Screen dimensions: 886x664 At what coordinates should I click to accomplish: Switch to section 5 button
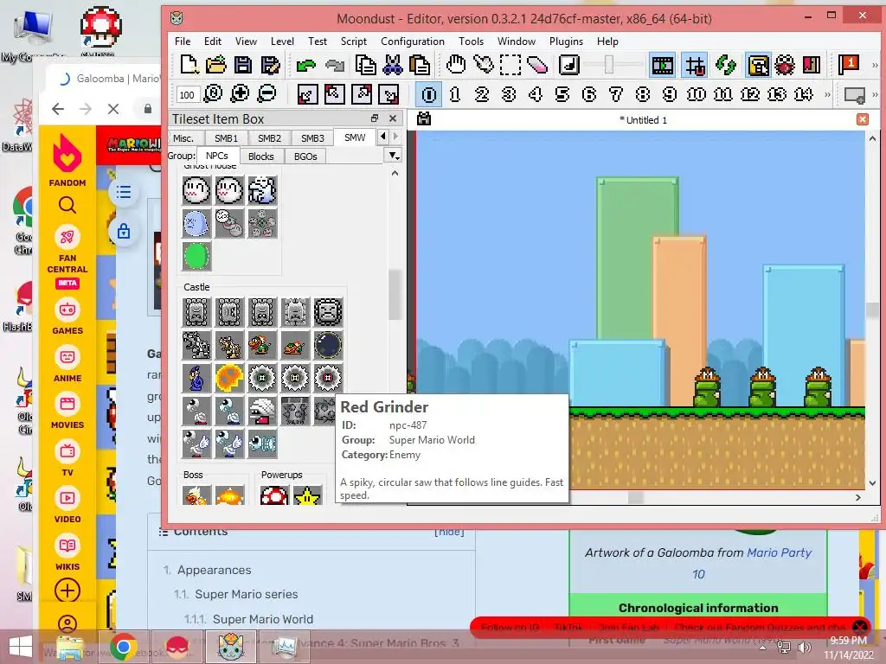click(x=562, y=93)
